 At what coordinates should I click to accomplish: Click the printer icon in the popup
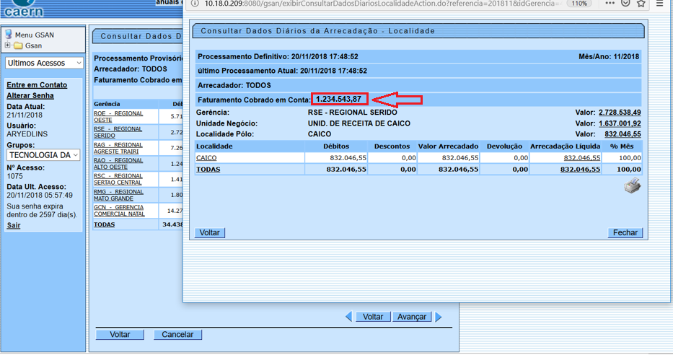(x=632, y=187)
